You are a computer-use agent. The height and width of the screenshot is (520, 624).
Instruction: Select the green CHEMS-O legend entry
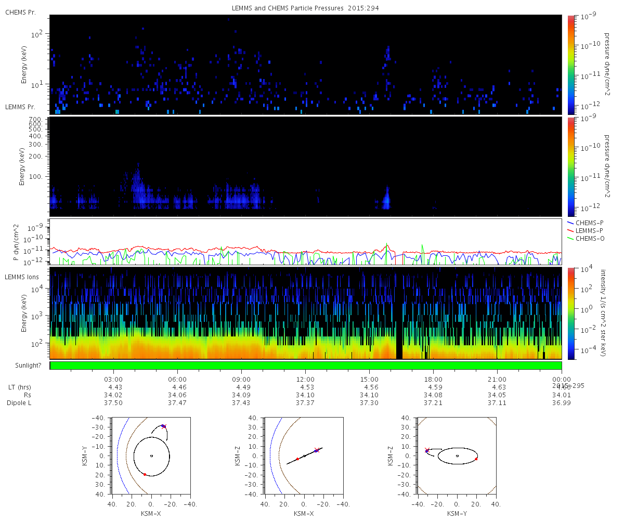click(587, 238)
